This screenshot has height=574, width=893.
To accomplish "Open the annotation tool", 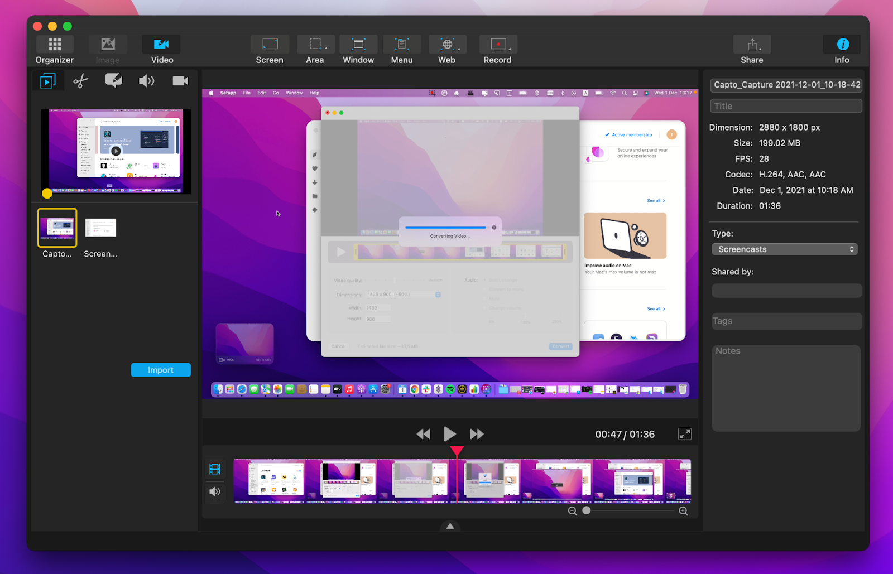I will coord(113,80).
